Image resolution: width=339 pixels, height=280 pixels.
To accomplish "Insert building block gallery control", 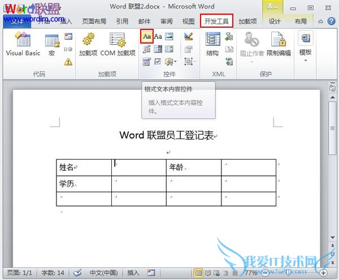I will click(x=147, y=49).
